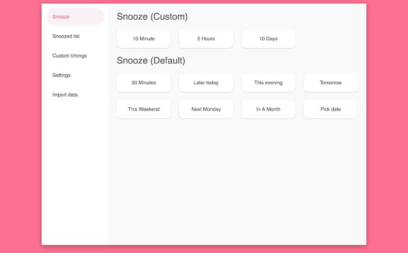Select the In A Month option
The image size is (408, 253).
[269, 109]
